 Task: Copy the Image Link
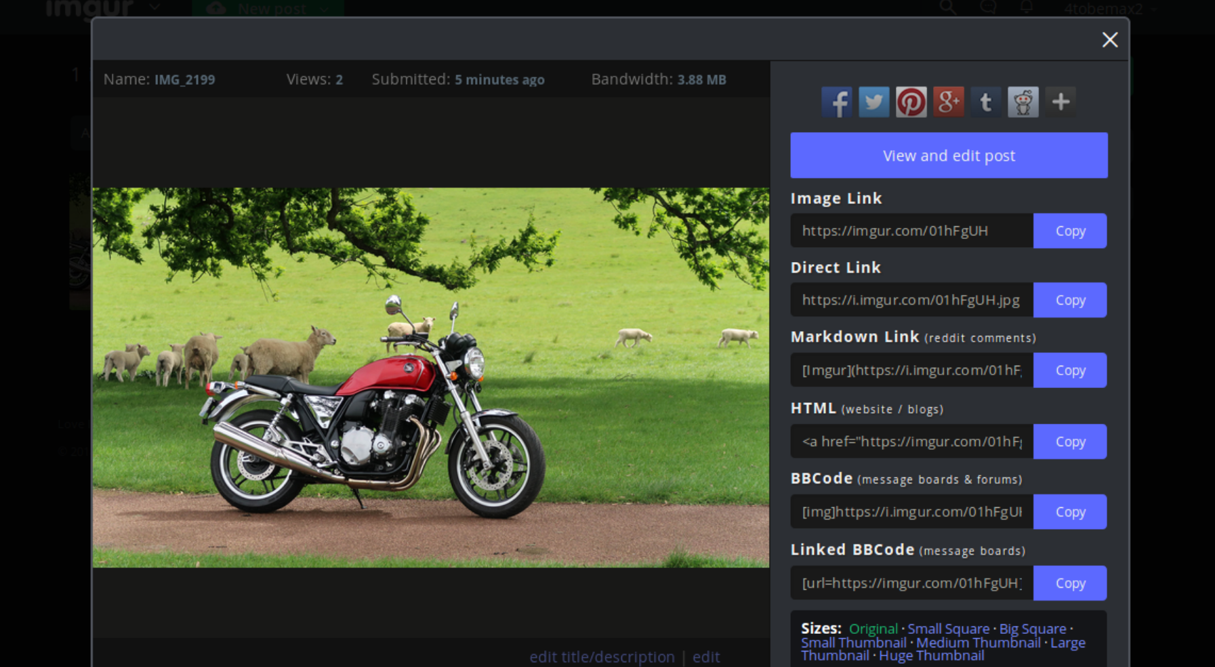1070,231
